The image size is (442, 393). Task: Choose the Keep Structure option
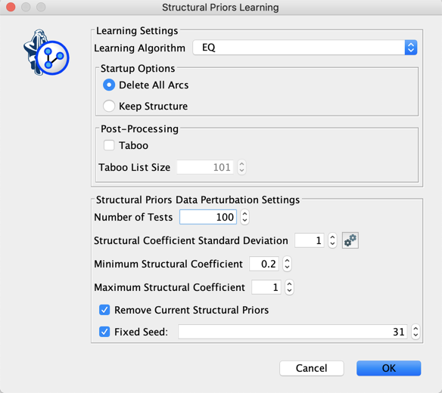(x=109, y=106)
